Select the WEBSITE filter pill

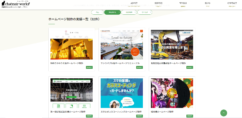tap(112, 12)
